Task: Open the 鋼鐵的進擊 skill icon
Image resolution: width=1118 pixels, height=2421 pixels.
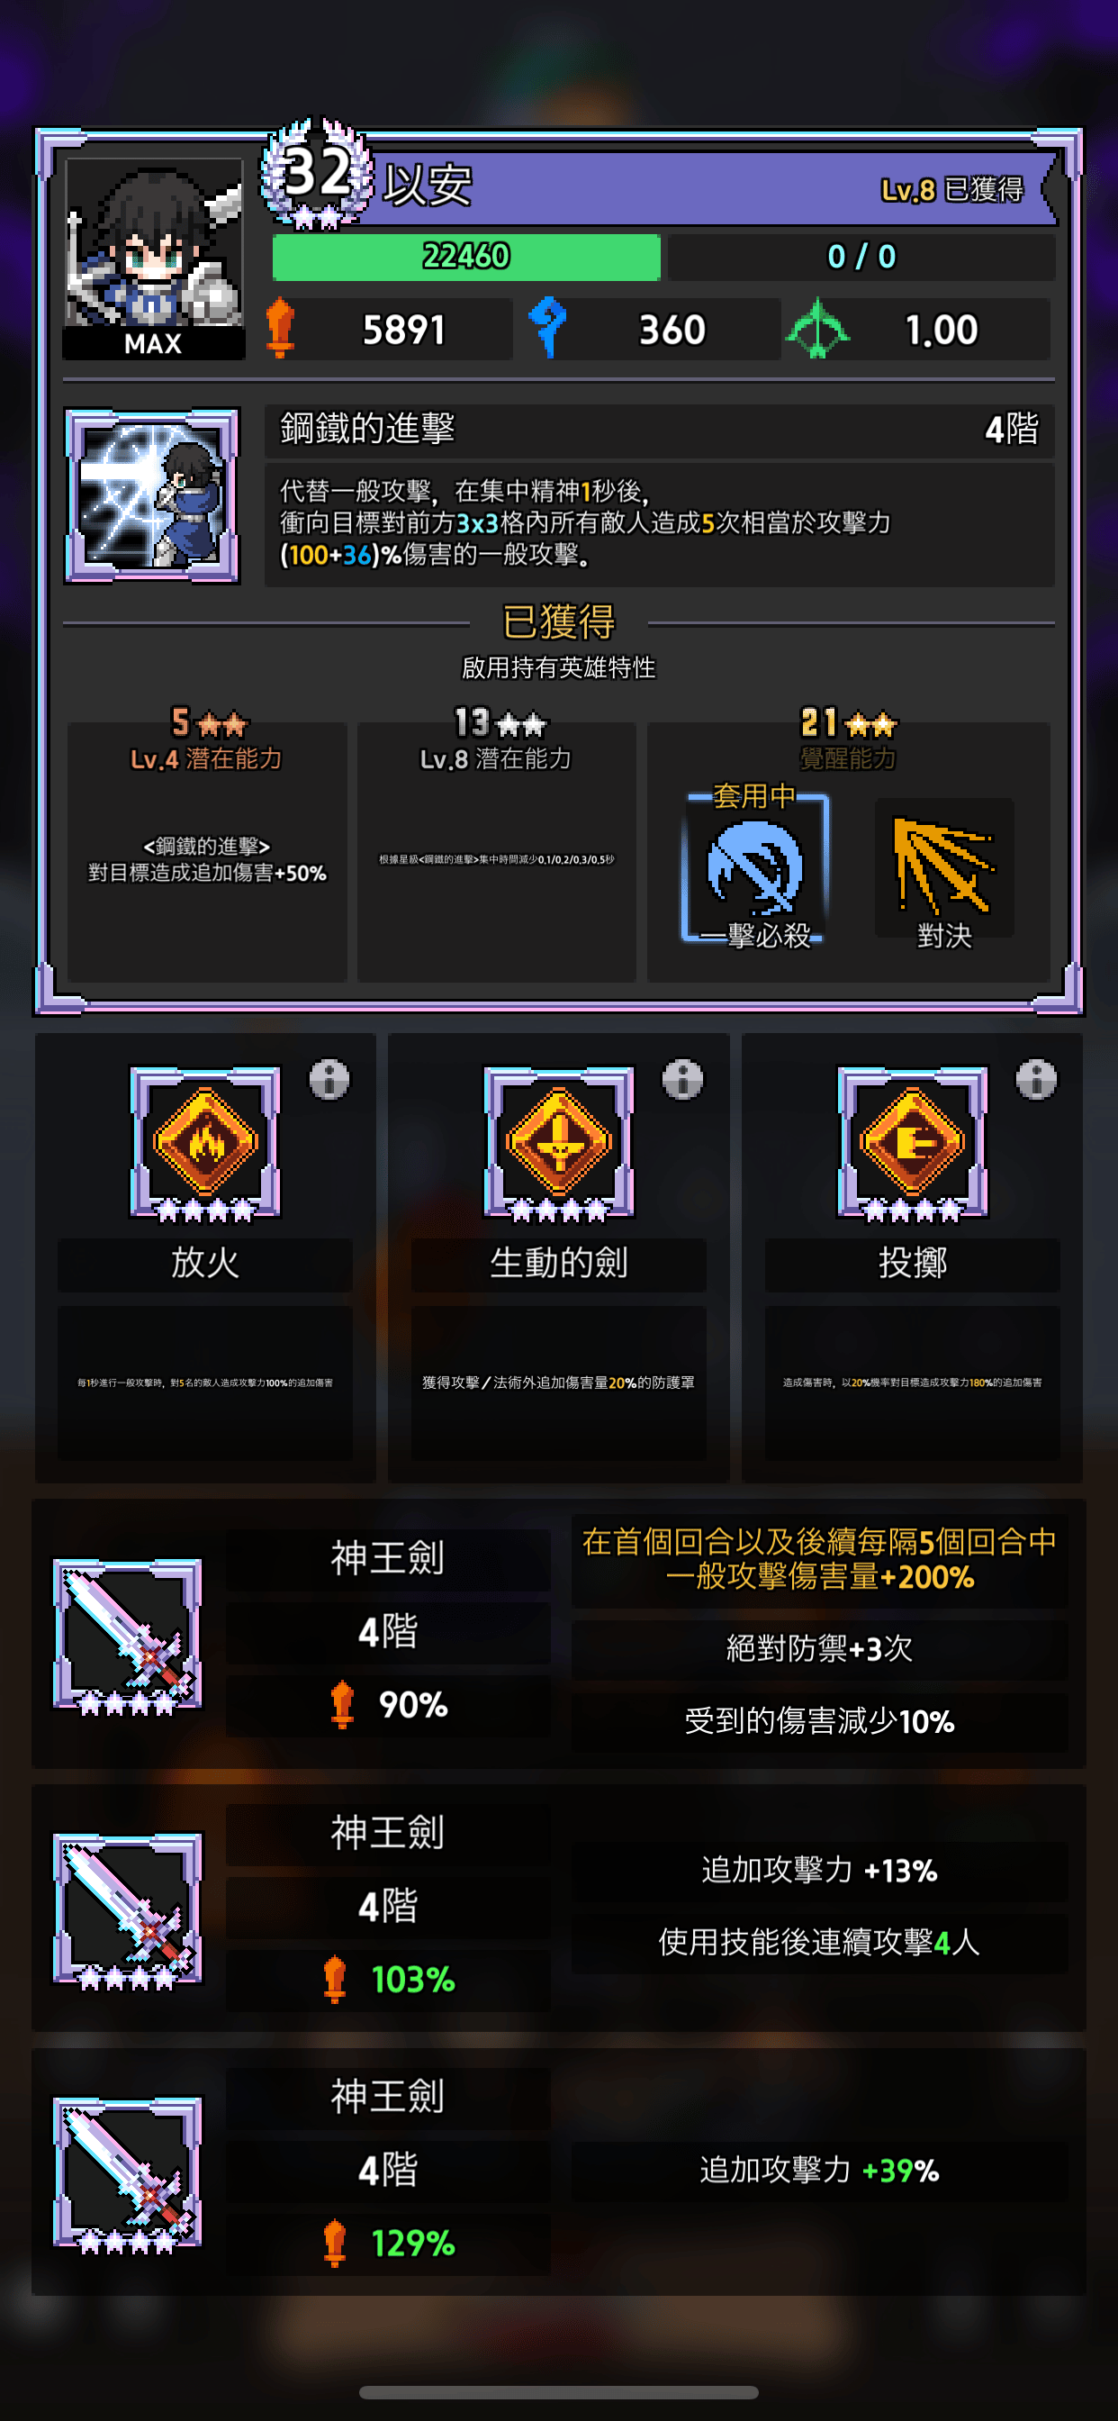Action: (x=152, y=496)
